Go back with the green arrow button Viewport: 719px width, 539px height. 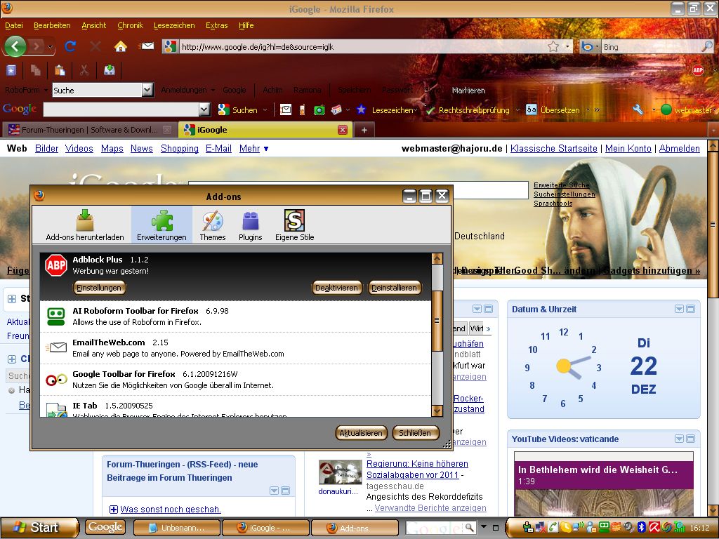pos(15,46)
